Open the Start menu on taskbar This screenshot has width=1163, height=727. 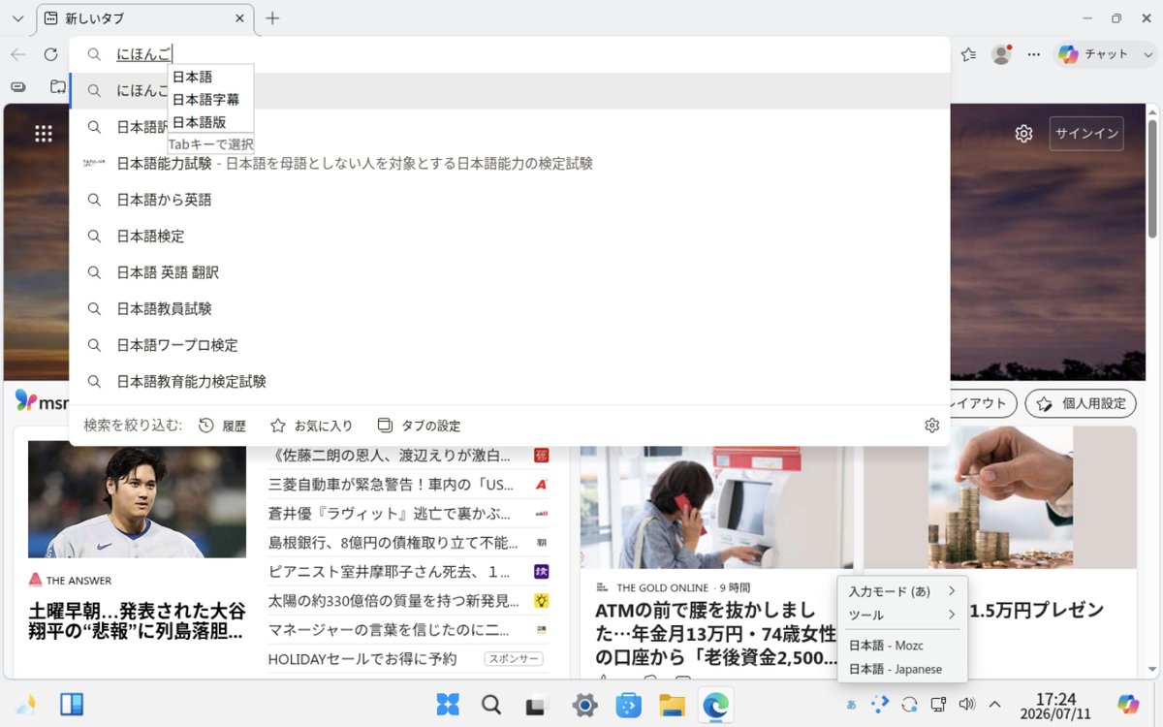pyautogui.click(x=447, y=705)
